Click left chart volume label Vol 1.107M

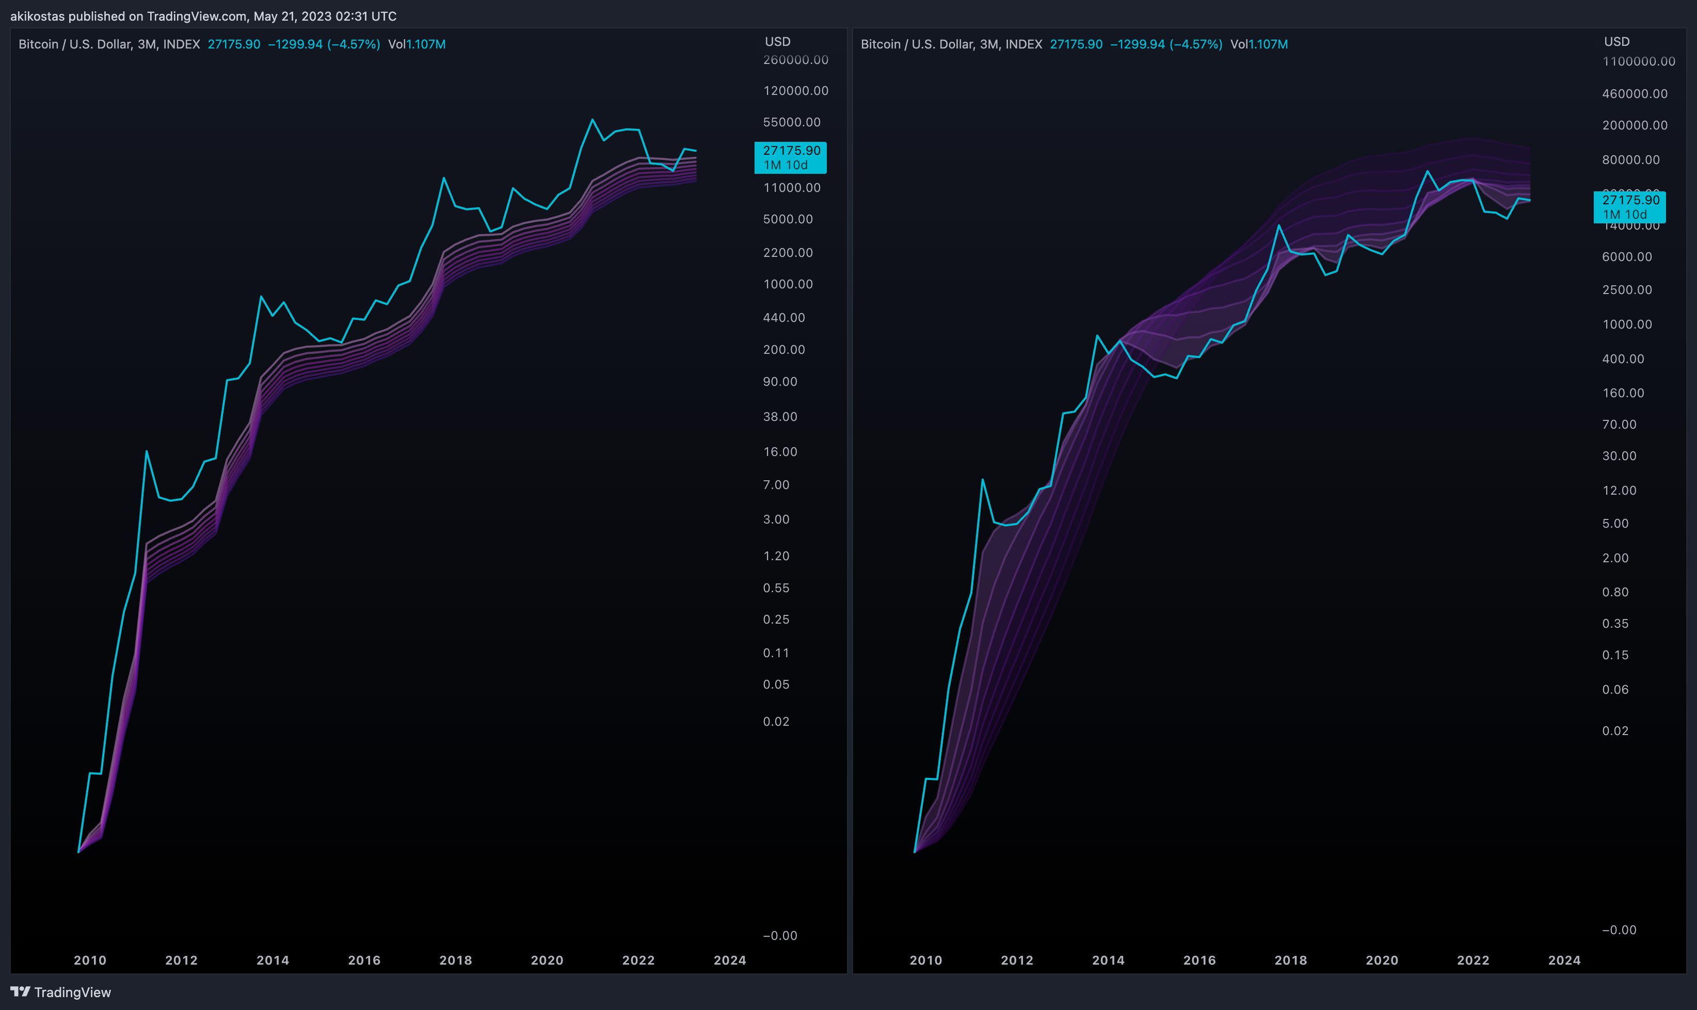417,44
